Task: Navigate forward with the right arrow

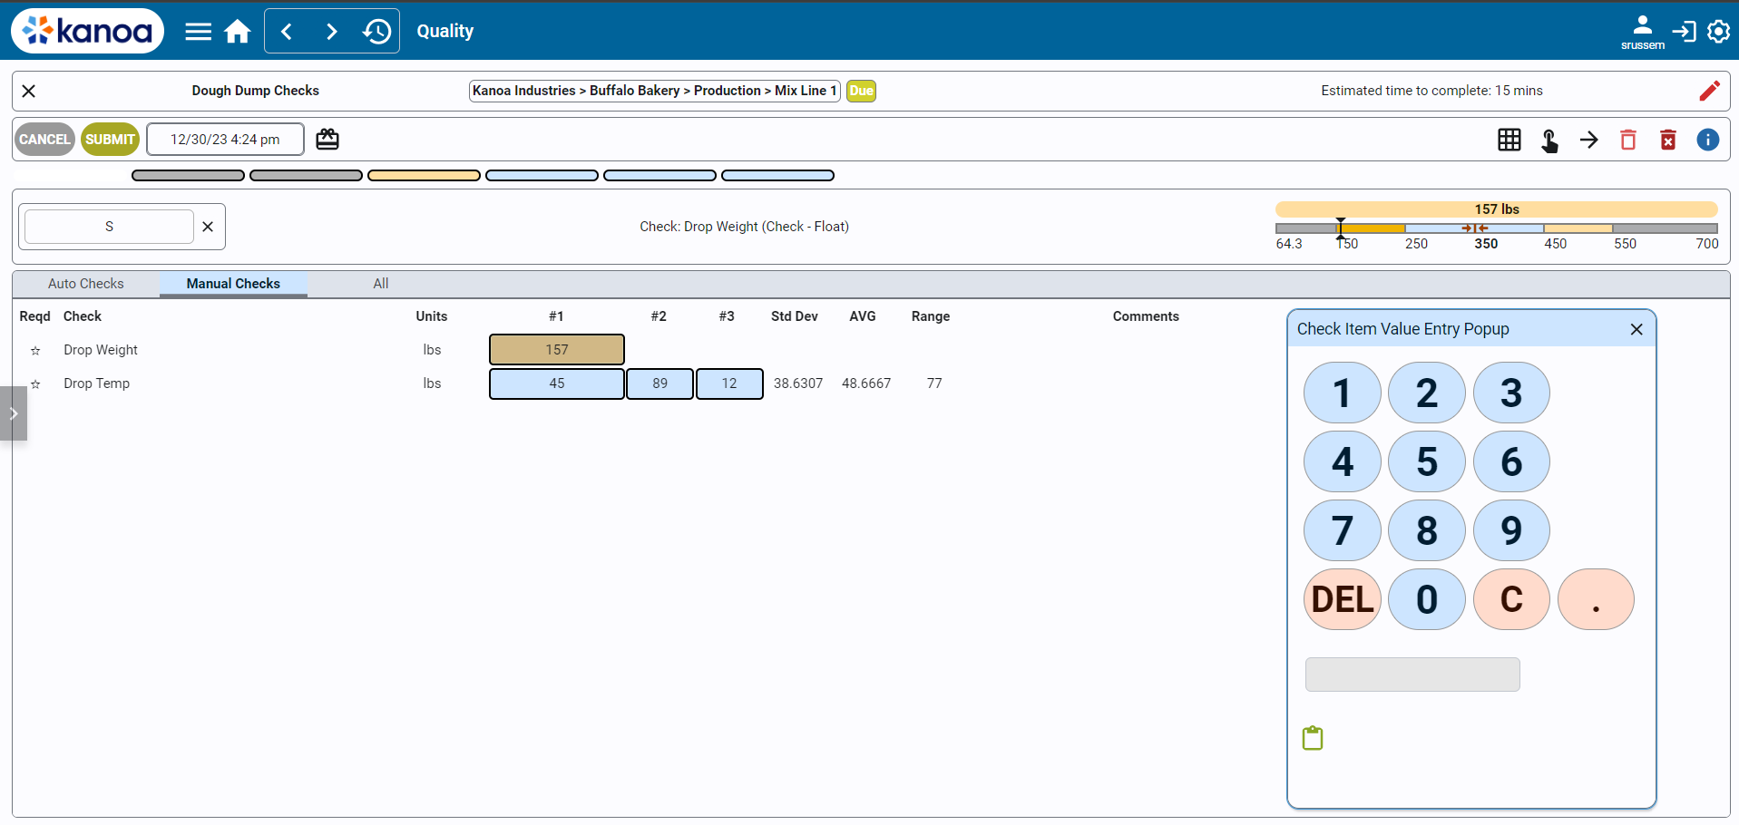Action: (332, 32)
